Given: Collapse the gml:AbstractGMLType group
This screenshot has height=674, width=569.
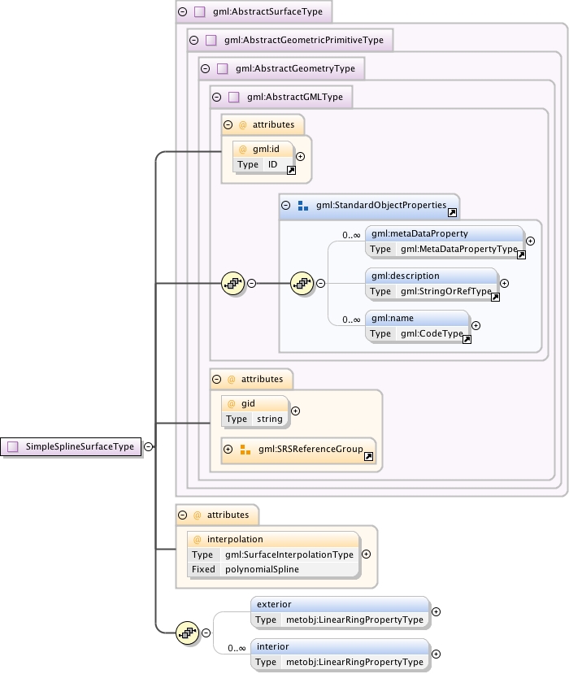Looking at the screenshot, I should [216, 97].
